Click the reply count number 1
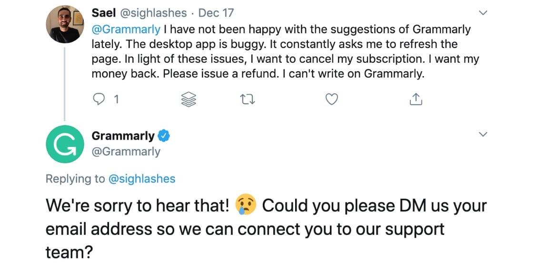 click(x=116, y=99)
